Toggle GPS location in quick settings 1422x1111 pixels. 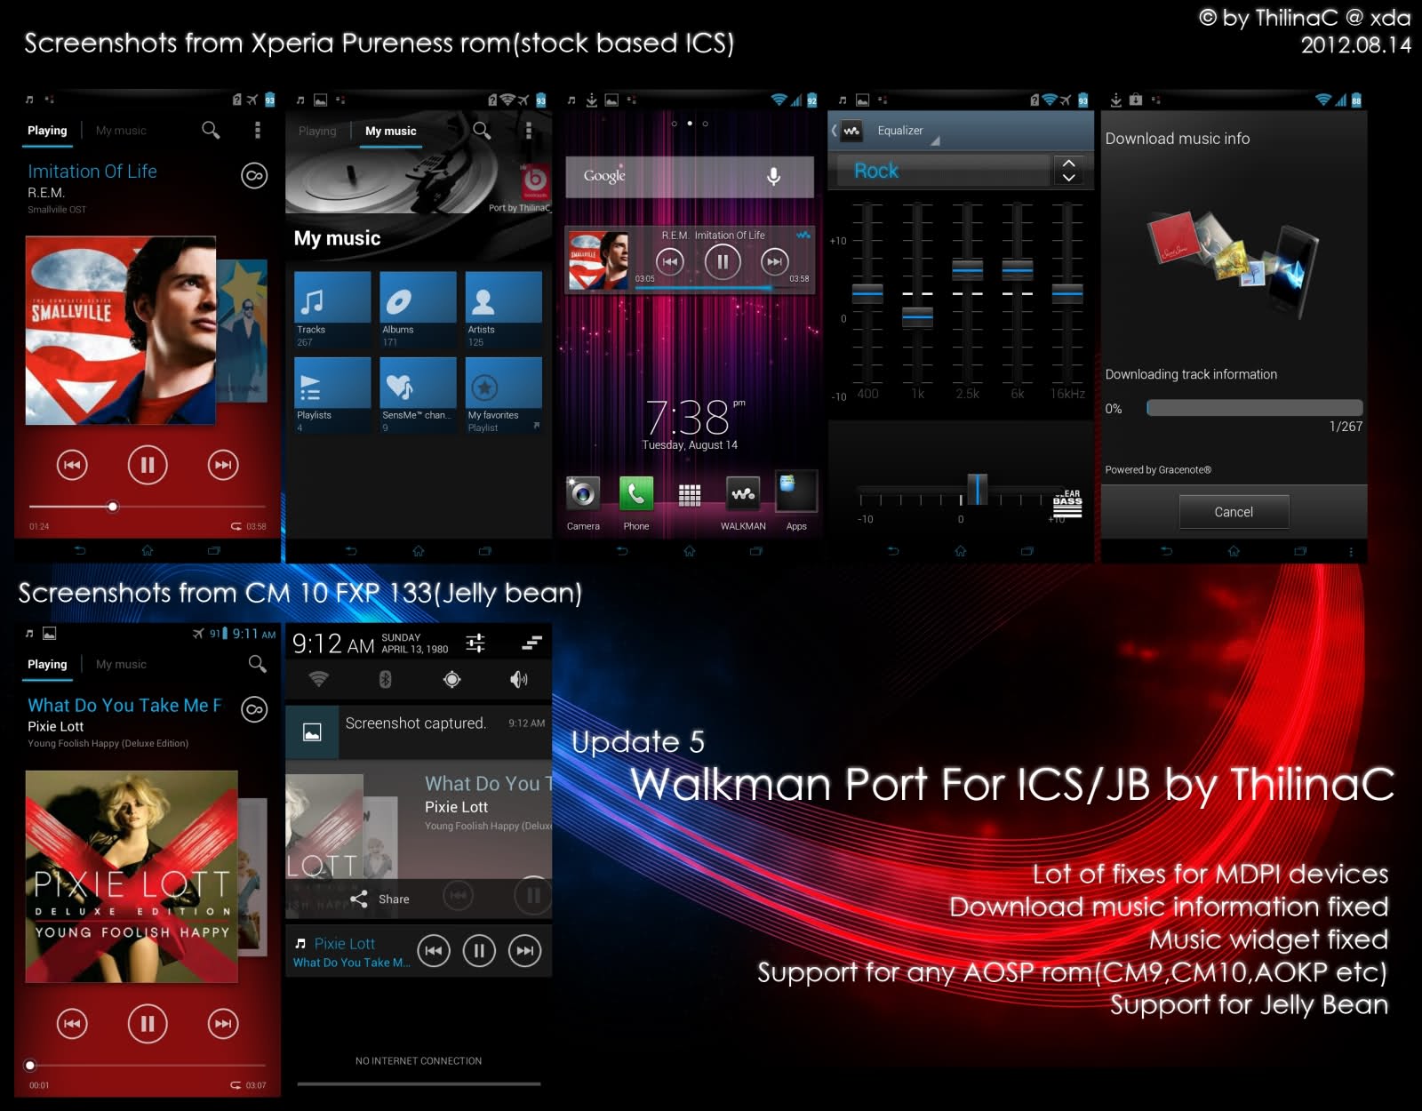pos(452,679)
